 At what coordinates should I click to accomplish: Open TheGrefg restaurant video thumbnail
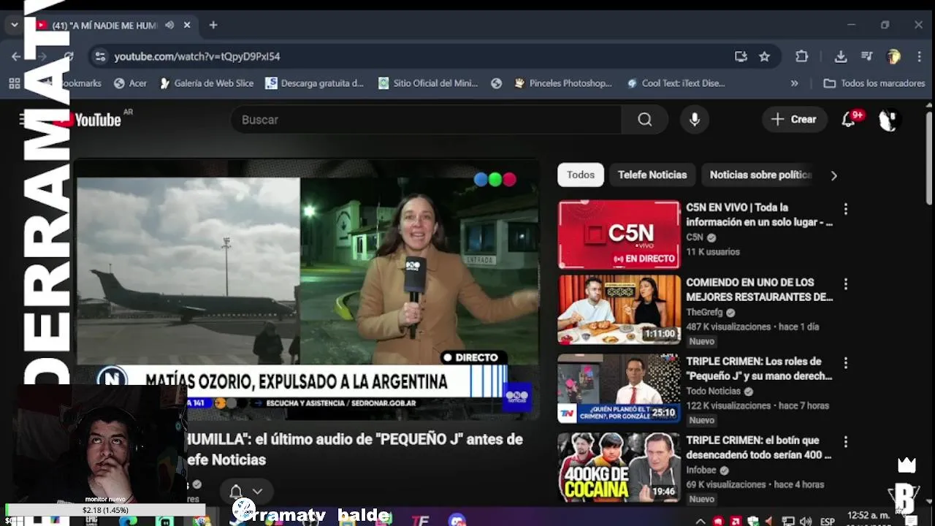tap(619, 310)
